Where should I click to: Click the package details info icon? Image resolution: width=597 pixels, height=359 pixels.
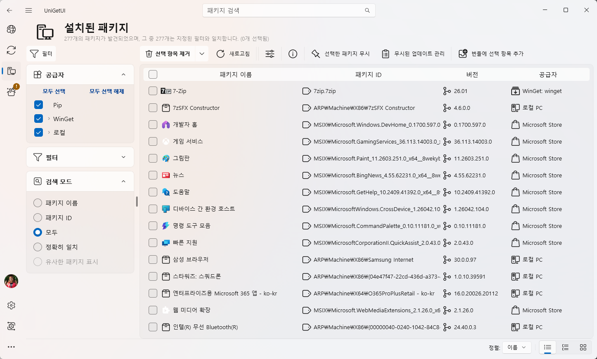293,54
